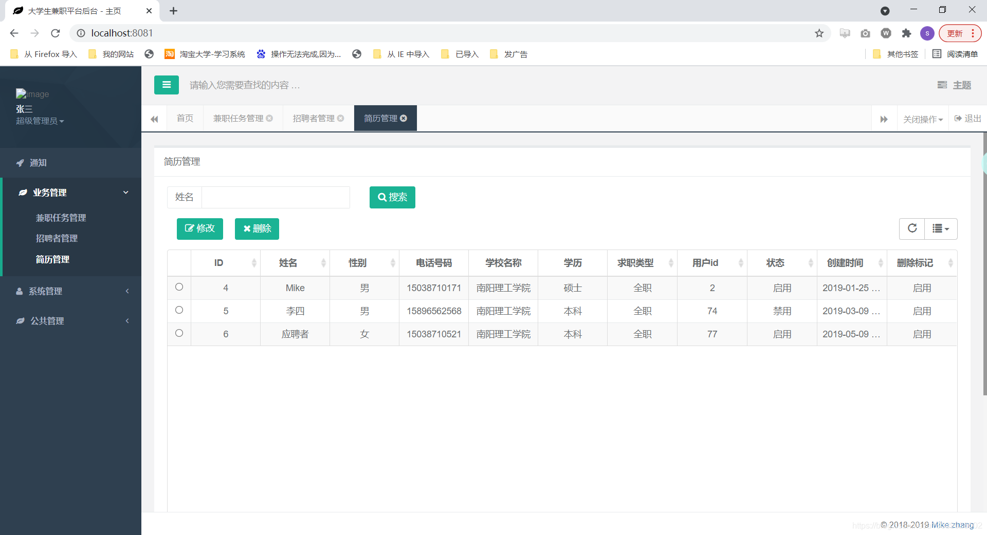Image resolution: width=987 pixels, height=535 pixels.
Task: Open the Chrome profile avatar
Action: [927, 33]
